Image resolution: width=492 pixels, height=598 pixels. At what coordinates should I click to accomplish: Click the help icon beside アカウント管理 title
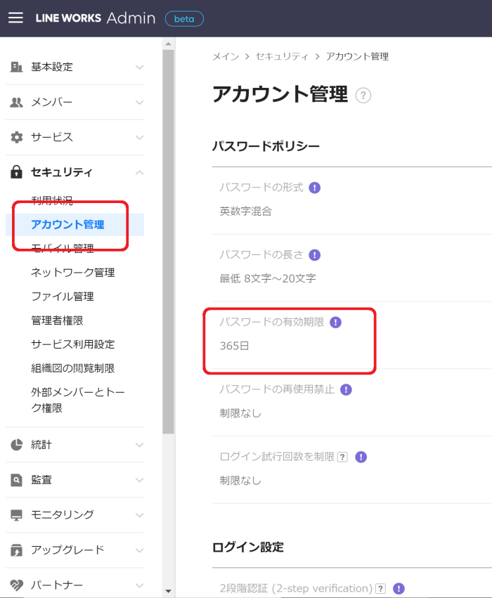363,96
